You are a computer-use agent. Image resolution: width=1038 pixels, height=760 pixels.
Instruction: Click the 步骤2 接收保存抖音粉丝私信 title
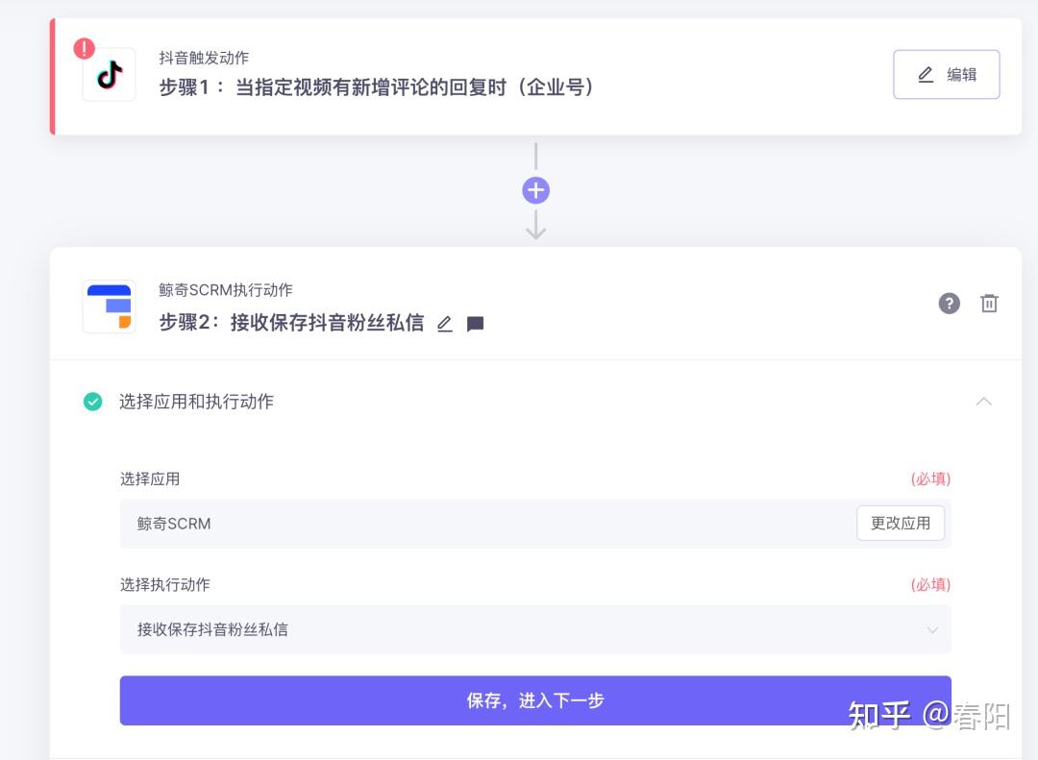291,323
